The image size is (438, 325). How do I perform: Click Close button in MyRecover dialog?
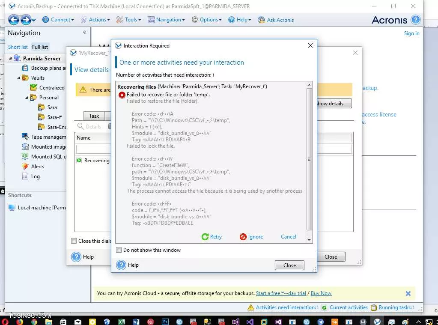[x=331, y=256]
